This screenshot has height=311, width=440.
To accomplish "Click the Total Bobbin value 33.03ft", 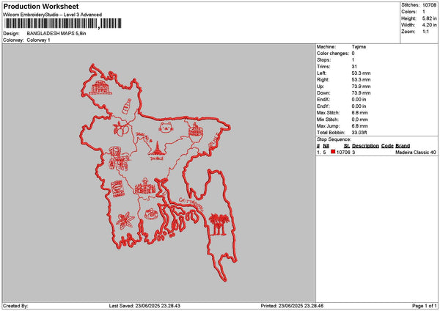I will point(359,133).
